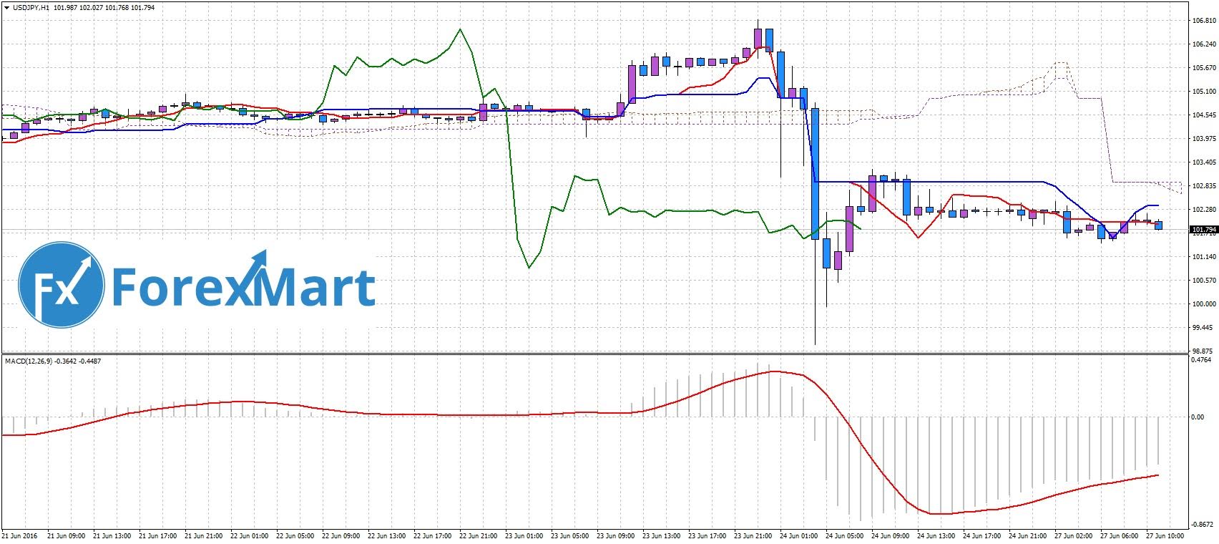Click the 22 Jun 17:00 time label
The width and height of the screenshot is (1219, 544).
(x=433, y=535)
